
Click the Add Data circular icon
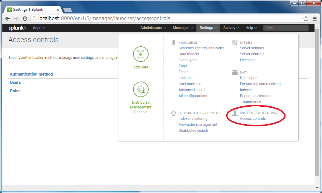(x=141, y=54)
